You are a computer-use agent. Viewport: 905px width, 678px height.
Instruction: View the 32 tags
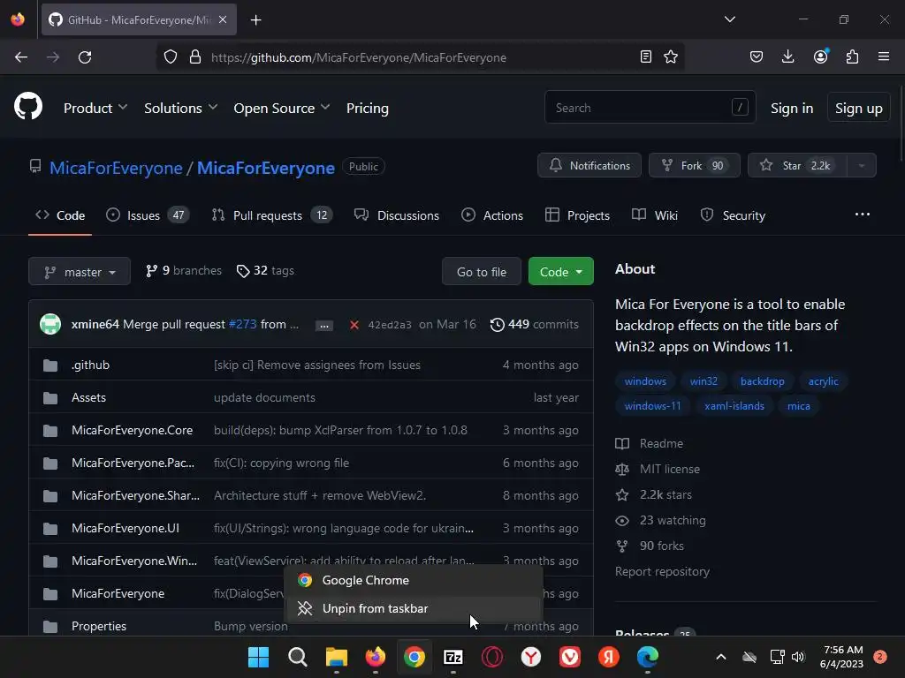265,270
